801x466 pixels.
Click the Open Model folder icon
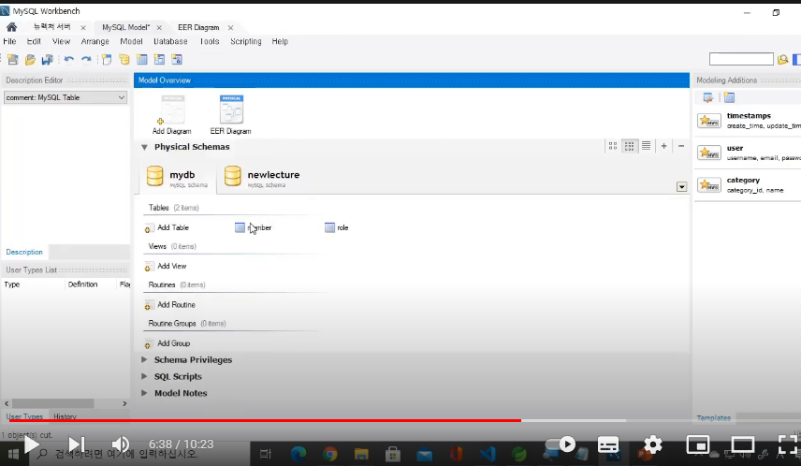tap(30, 60)
